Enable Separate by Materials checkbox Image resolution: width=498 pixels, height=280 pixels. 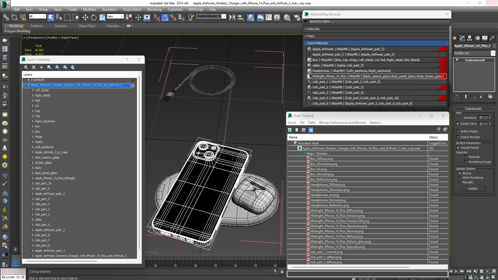[466, 157]
